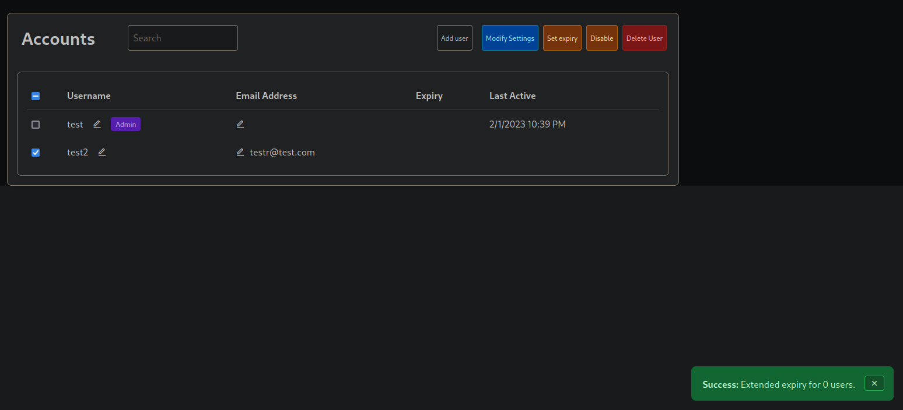
Task: Uncheck the checkbox for user test2
Action: (x=36, y=153)
